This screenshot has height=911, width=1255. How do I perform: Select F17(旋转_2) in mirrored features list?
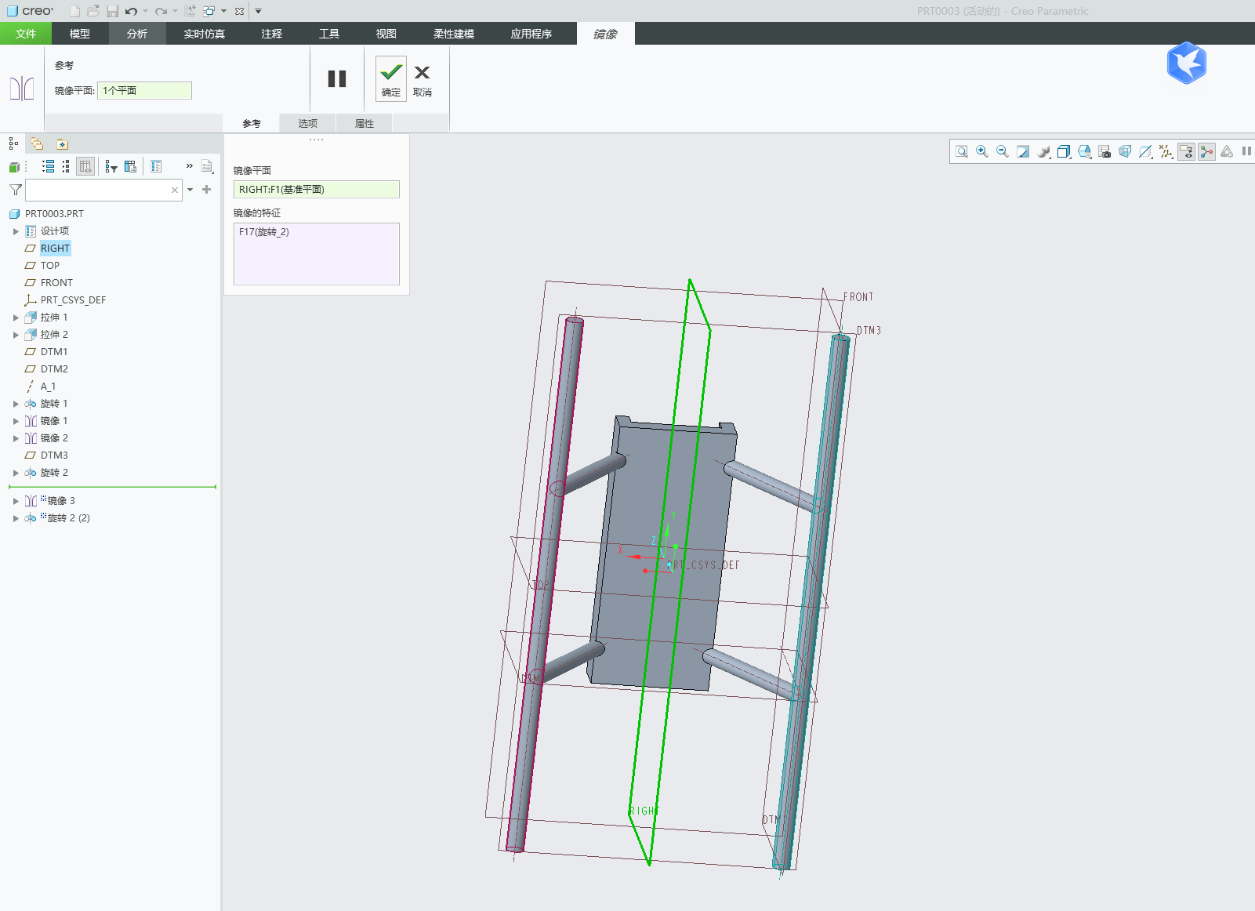pyautogui.click(x=264, y=232)
